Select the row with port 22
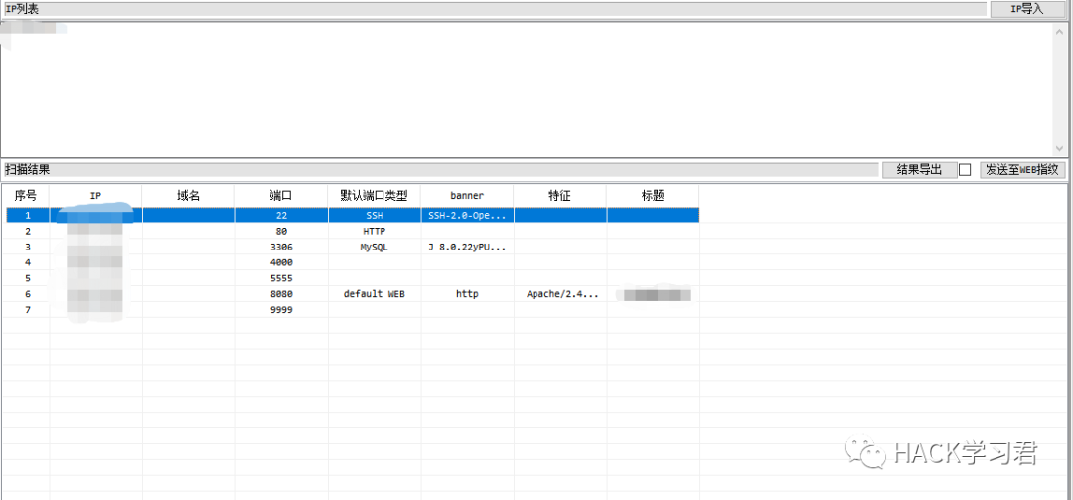Viewport: 1073px width, 500px height. tap(353, 215)
